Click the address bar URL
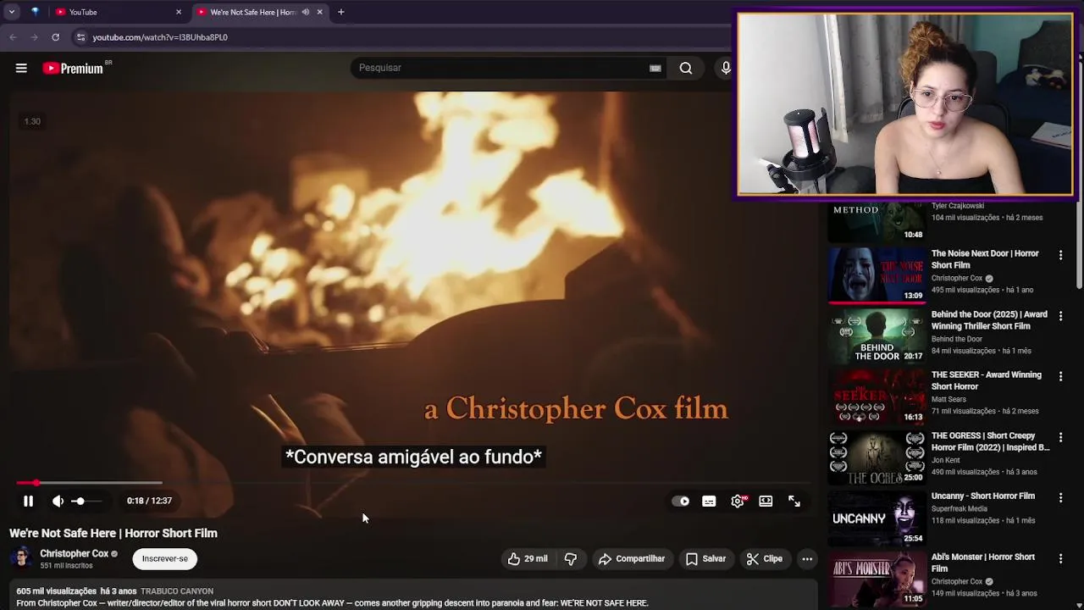This screenshot has height=610, width=1084. point(160,37)
